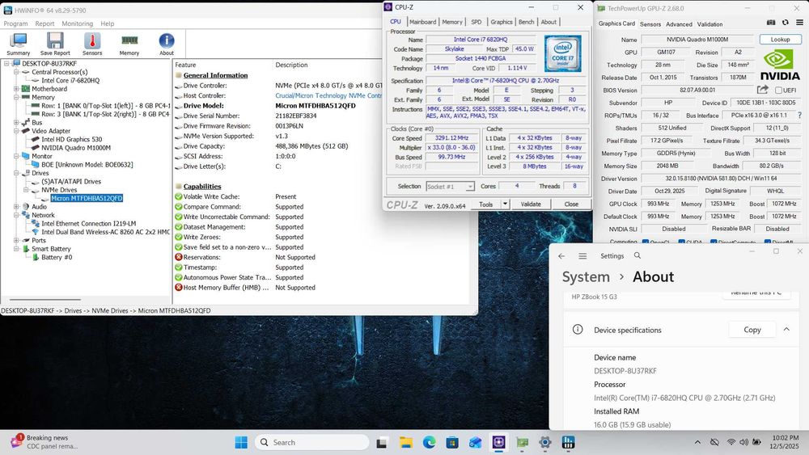The width and height of the screenshot is (809, 455).
Task: Click System breadcrumb in Settings
Action: (586, 276)
